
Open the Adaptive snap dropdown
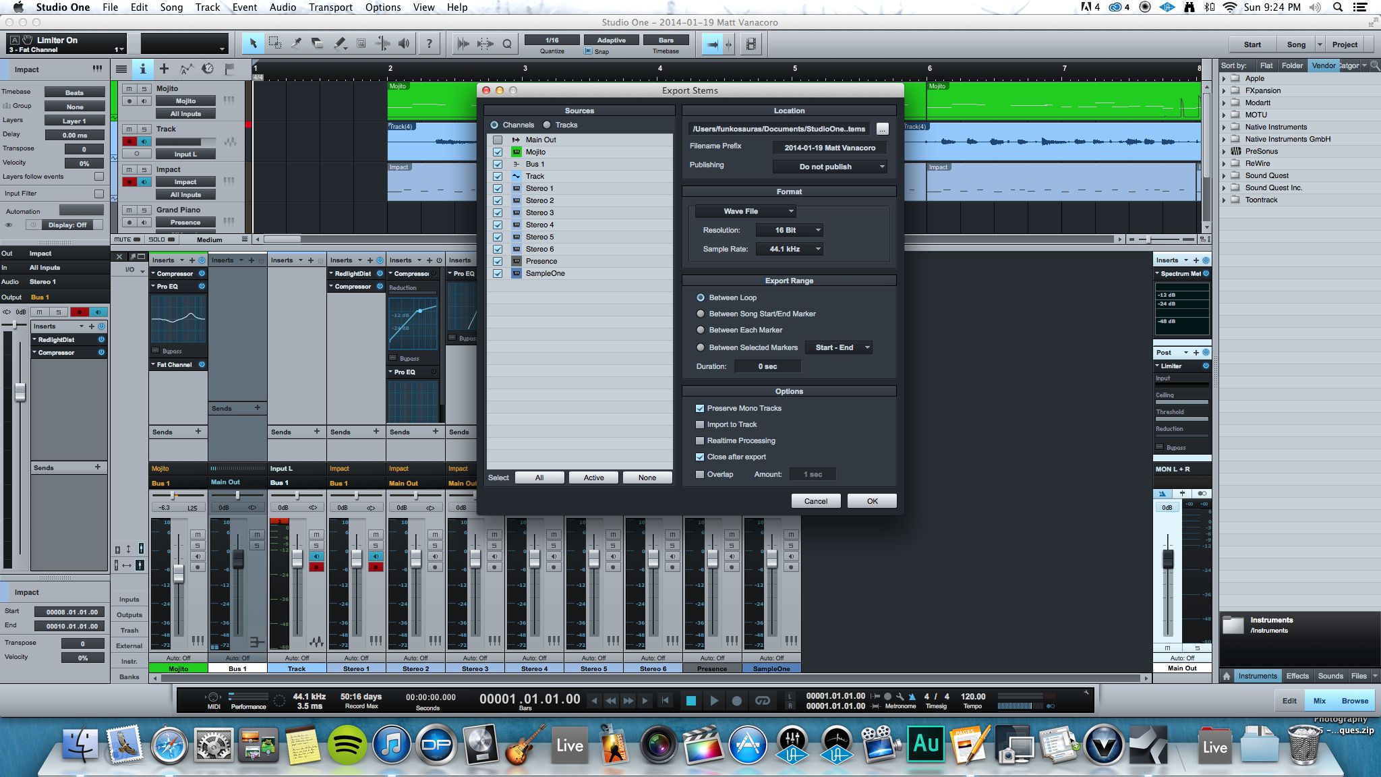pyautogui.click(x=611, y=40)
